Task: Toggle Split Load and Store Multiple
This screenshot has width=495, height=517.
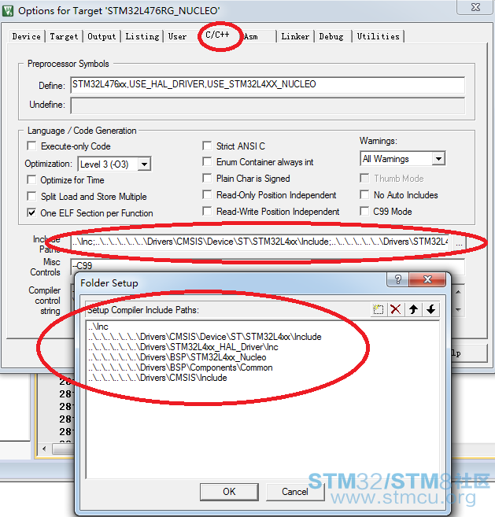Action: coord(31,196)
